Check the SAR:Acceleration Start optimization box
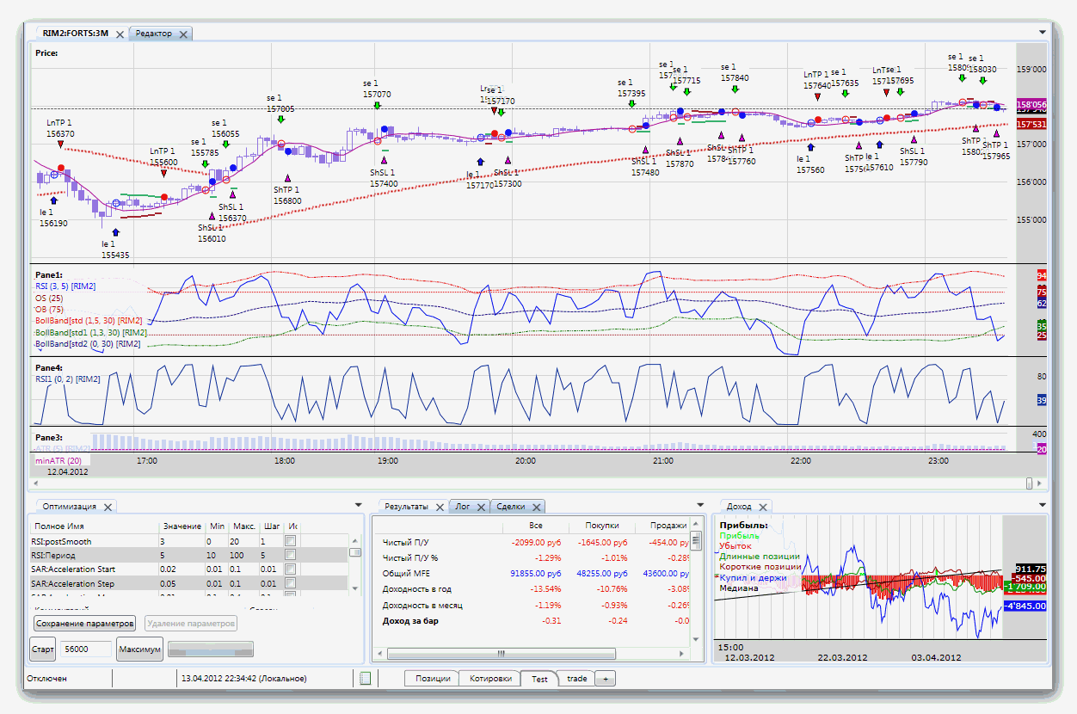 [x=291, y=569]
